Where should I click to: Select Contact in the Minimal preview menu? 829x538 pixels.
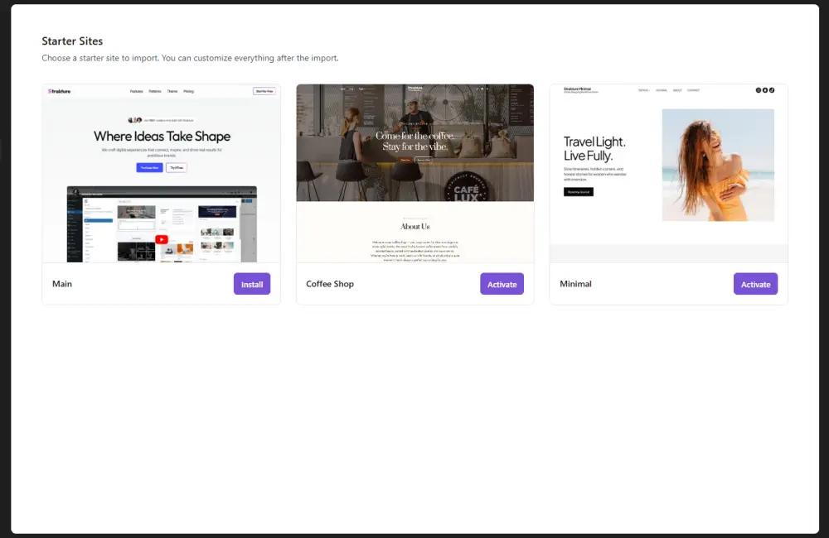693,90
